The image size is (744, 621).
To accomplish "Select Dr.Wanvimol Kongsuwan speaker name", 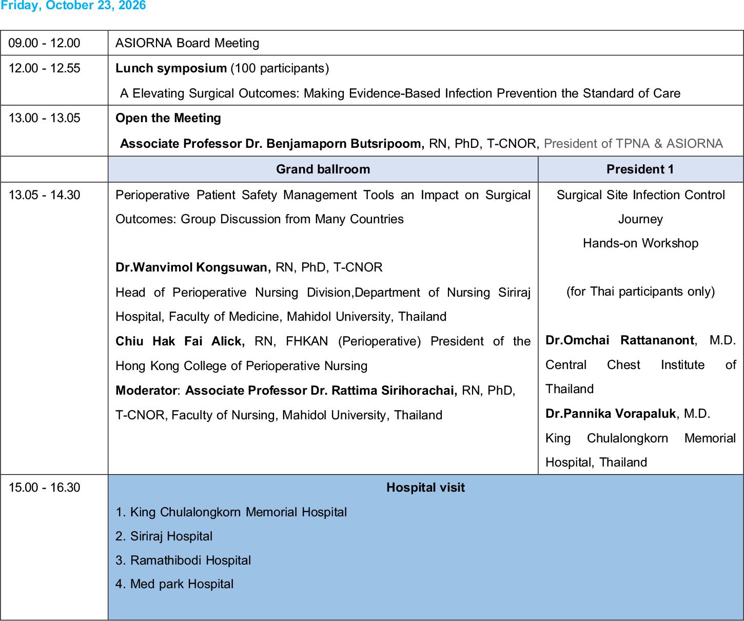I will (x=193, y=267).
